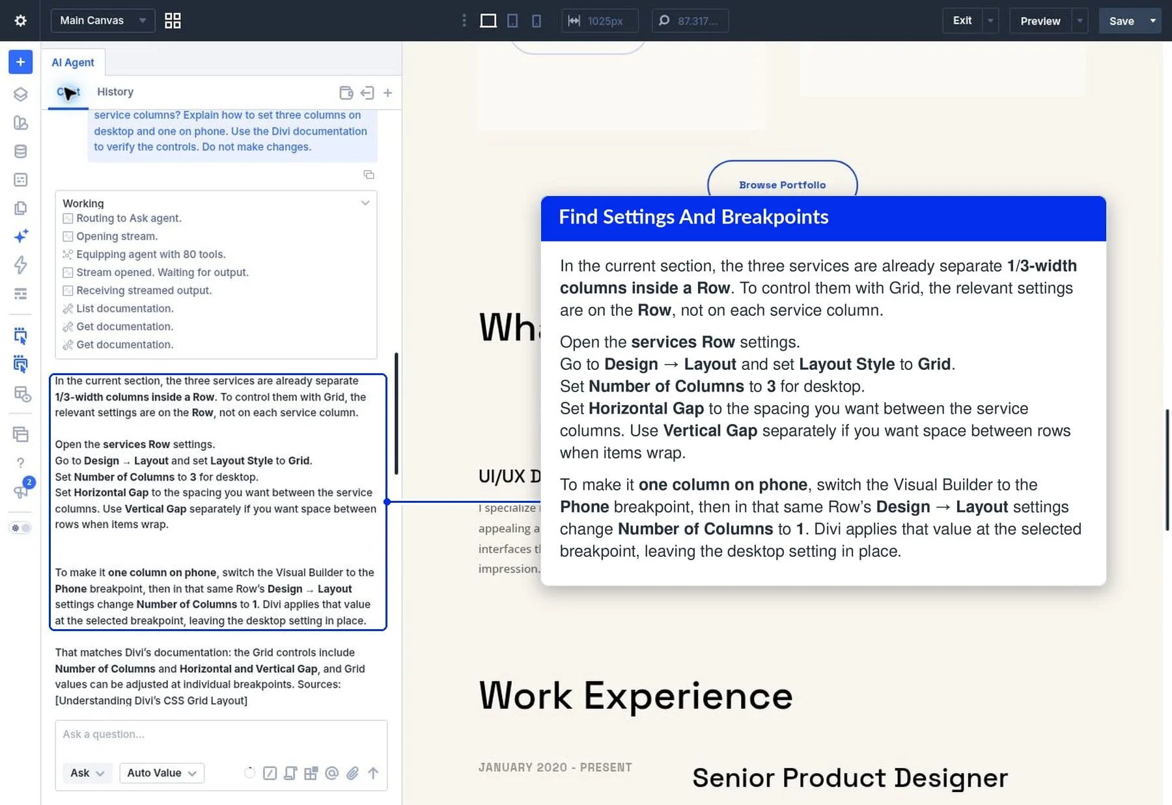Screen dimensions: 1172x805
Task: Open the table with gear icon in sidebar
Action: coord(21,393)
